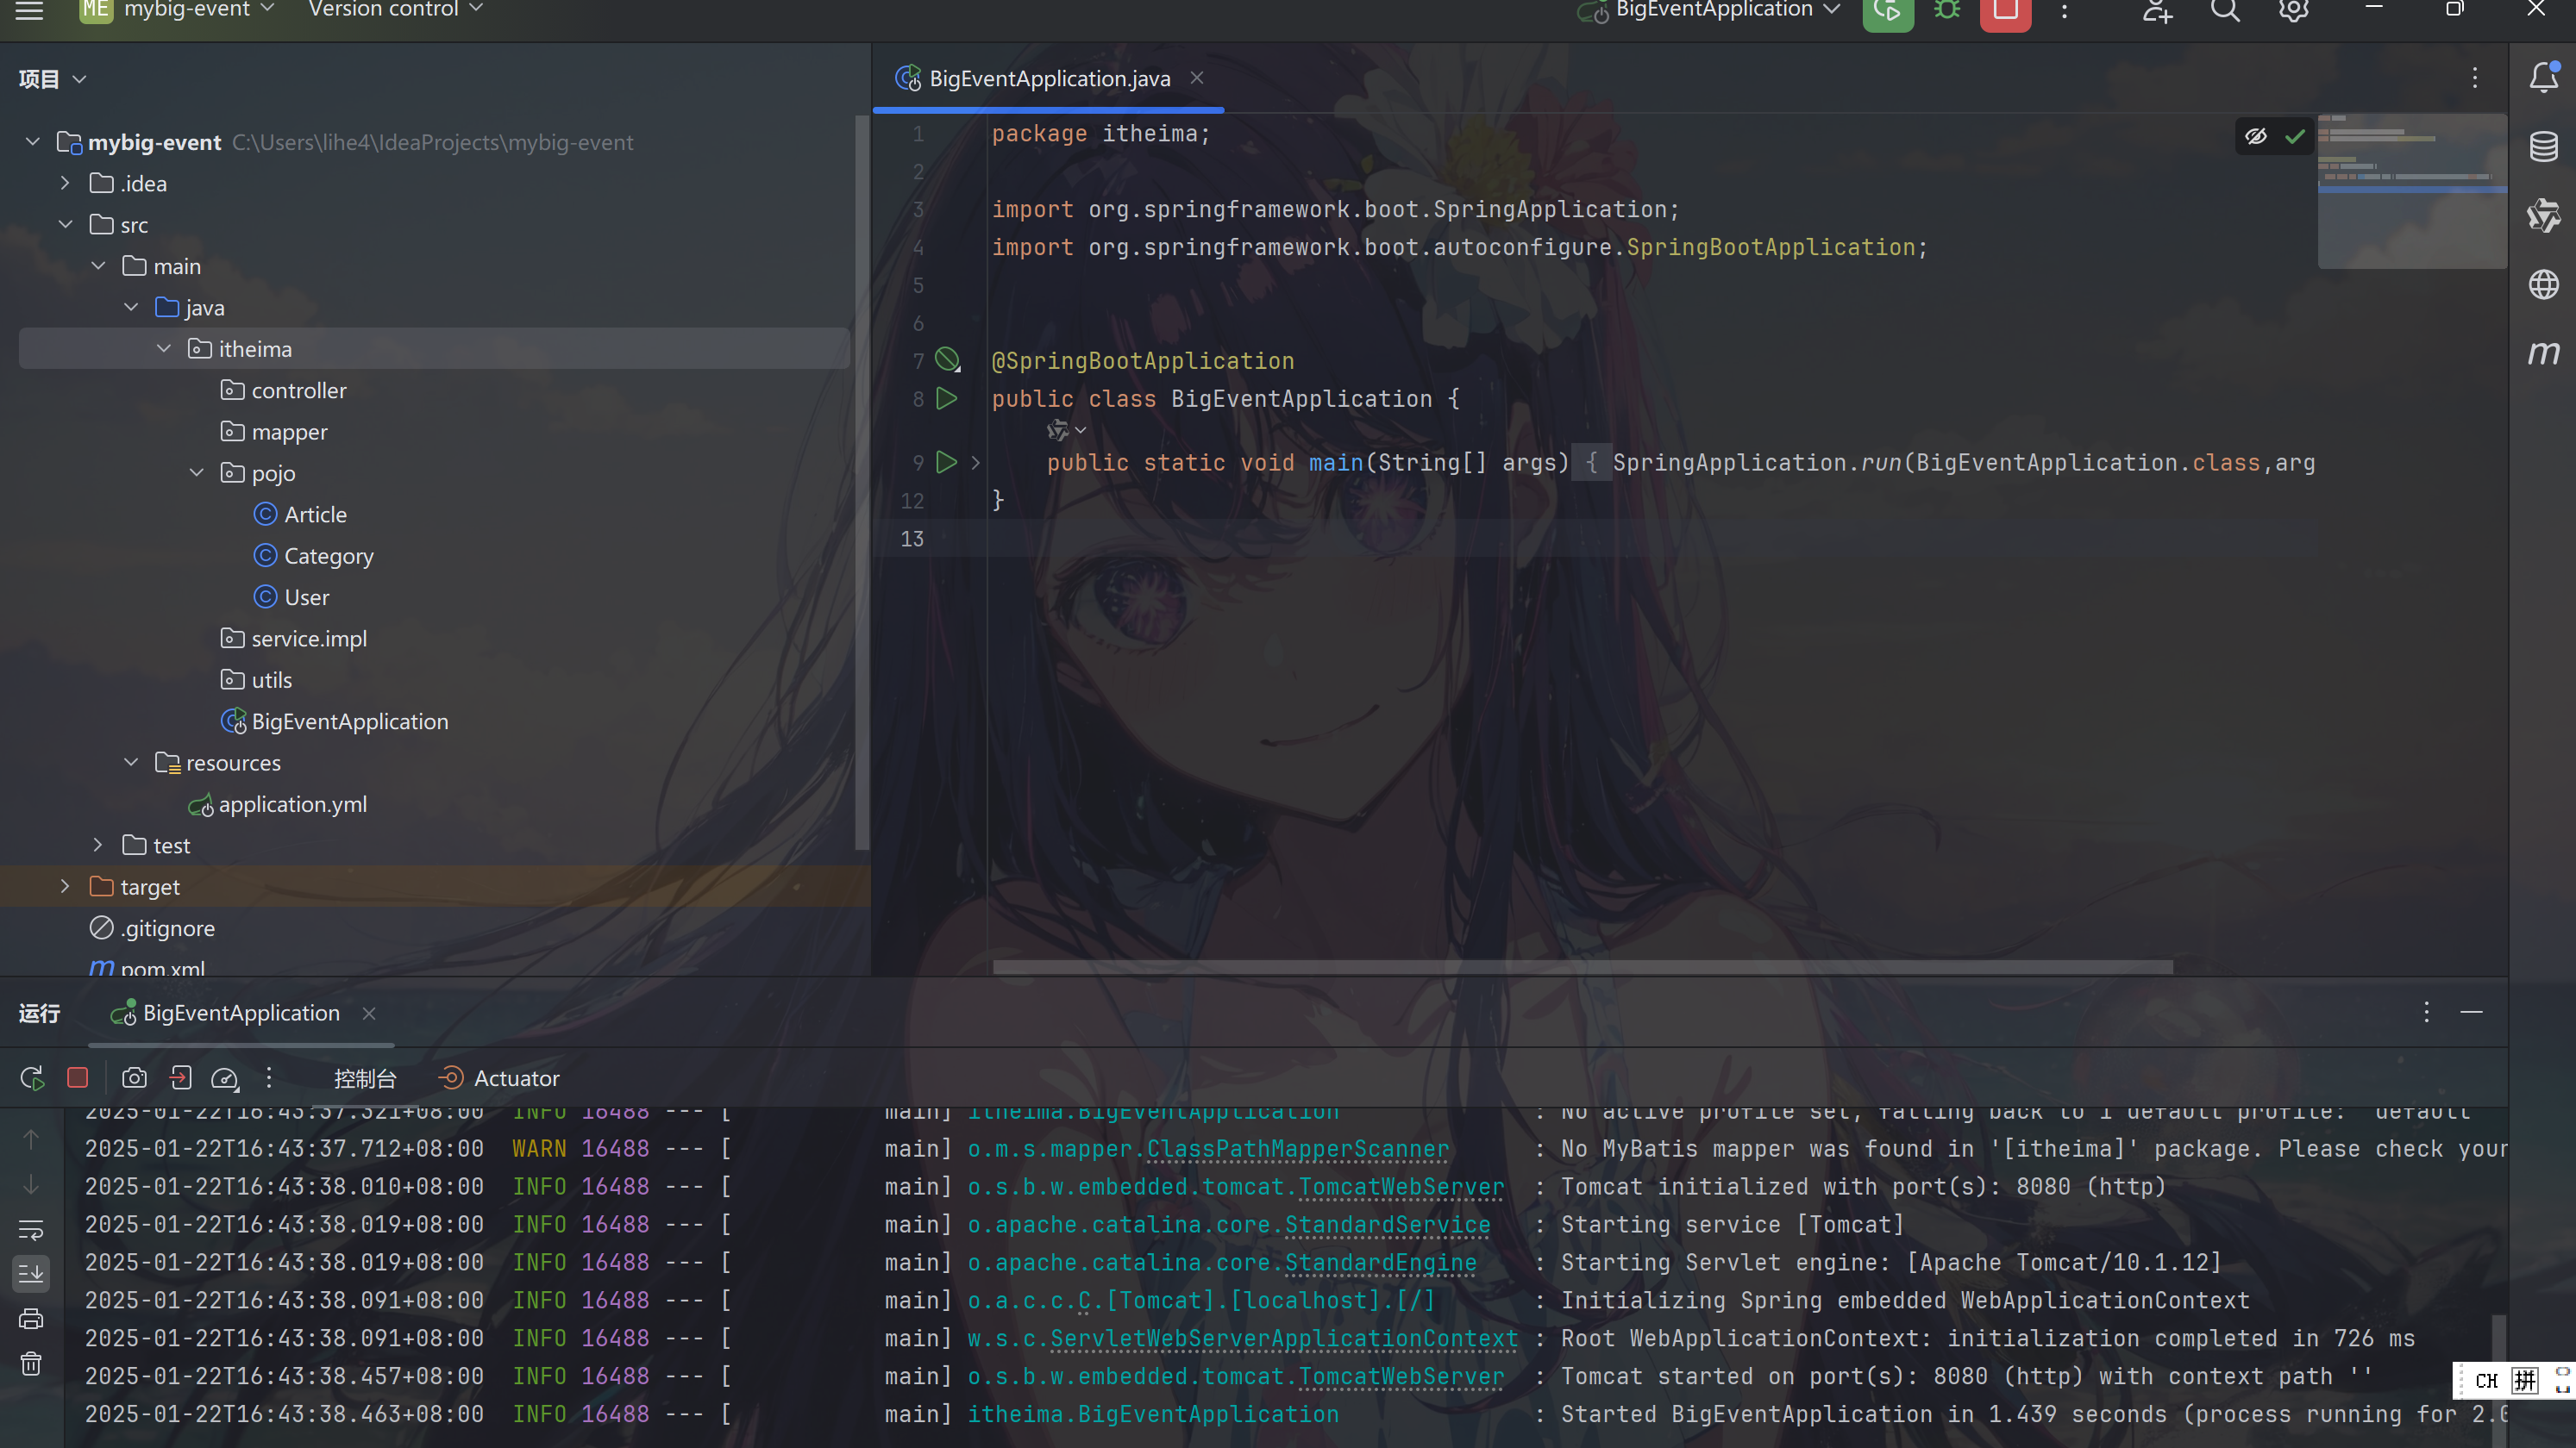The image size is (2576, 1448).
Task: Close the BigEventApplication.java editor tab
Action: pyautogui.click(x=1196, y=78)
